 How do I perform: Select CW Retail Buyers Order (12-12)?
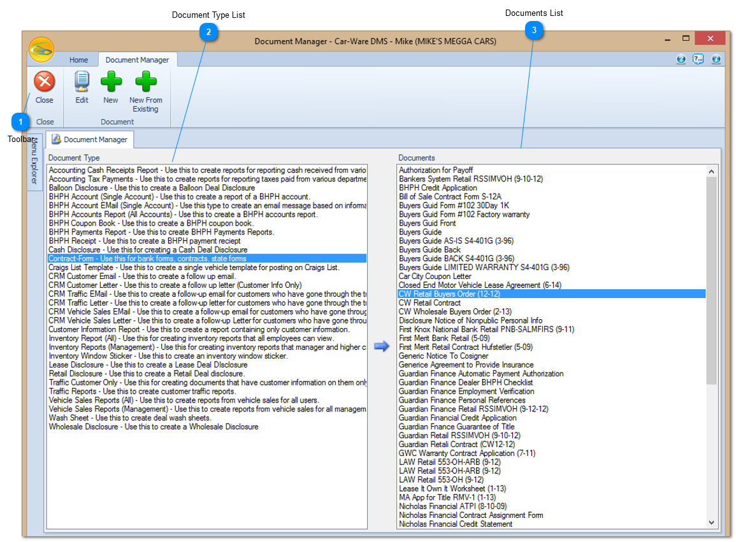point(552,294)
